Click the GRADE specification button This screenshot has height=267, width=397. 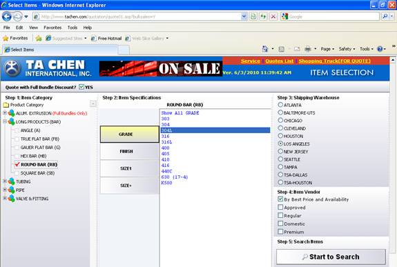[129, 135]
